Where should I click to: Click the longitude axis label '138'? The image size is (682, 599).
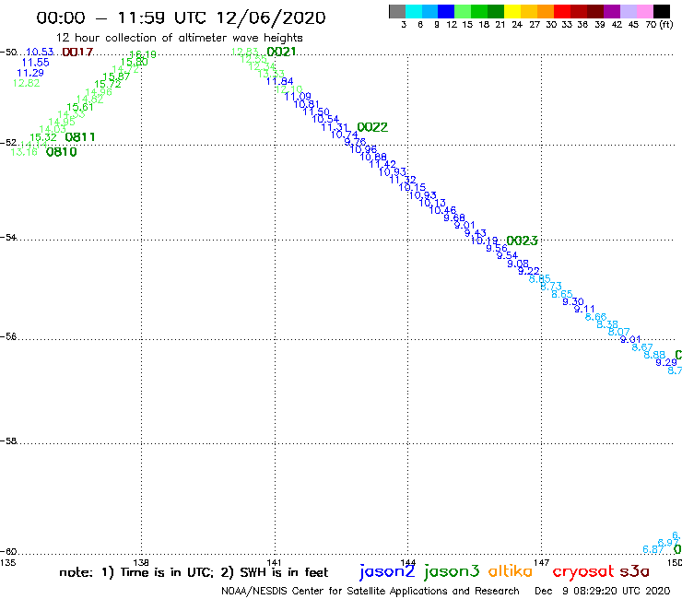click(141, 562)
